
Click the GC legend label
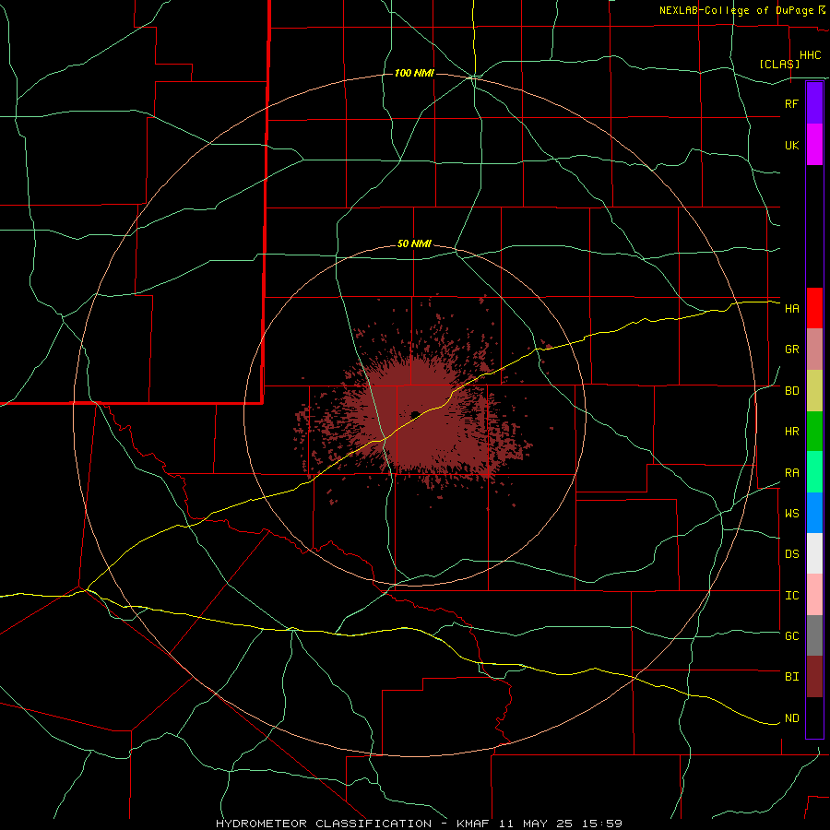point(791,636)
